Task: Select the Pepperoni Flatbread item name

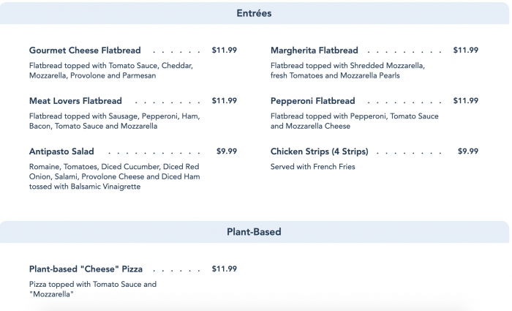Action: (x=312, y=101)
